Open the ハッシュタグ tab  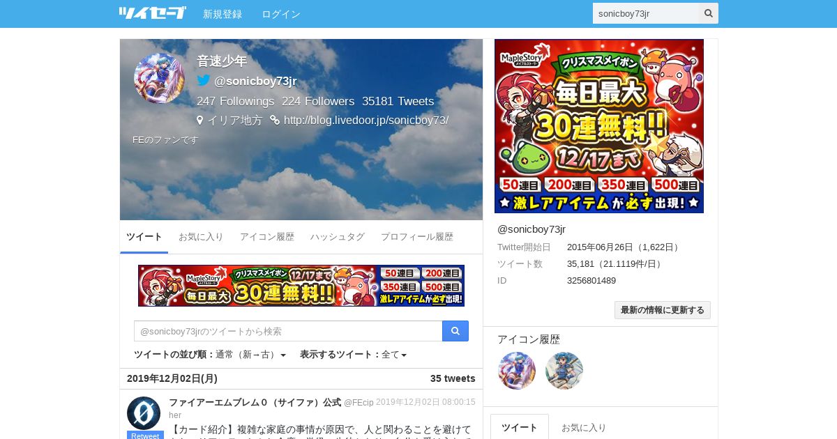[338, 237]
